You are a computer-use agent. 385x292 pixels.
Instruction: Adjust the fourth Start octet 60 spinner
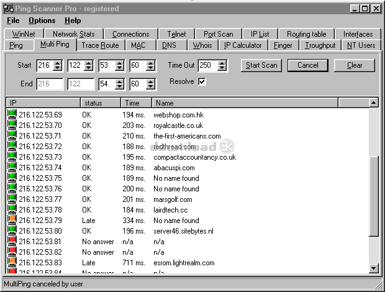pos(150,66)
